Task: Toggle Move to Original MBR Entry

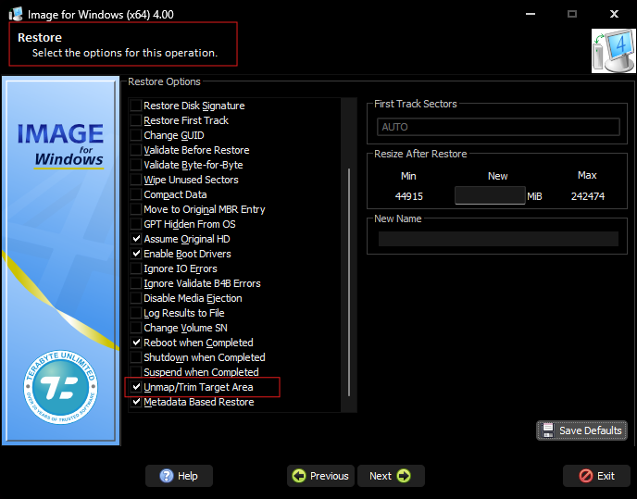Action: click(x=136, y=209)
